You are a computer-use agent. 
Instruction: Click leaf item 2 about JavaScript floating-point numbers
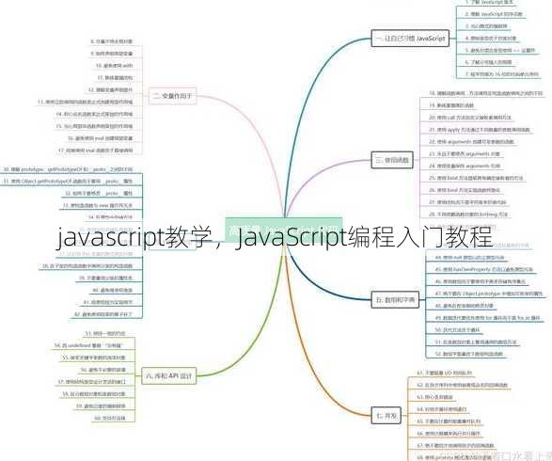(x=494, y=14)
